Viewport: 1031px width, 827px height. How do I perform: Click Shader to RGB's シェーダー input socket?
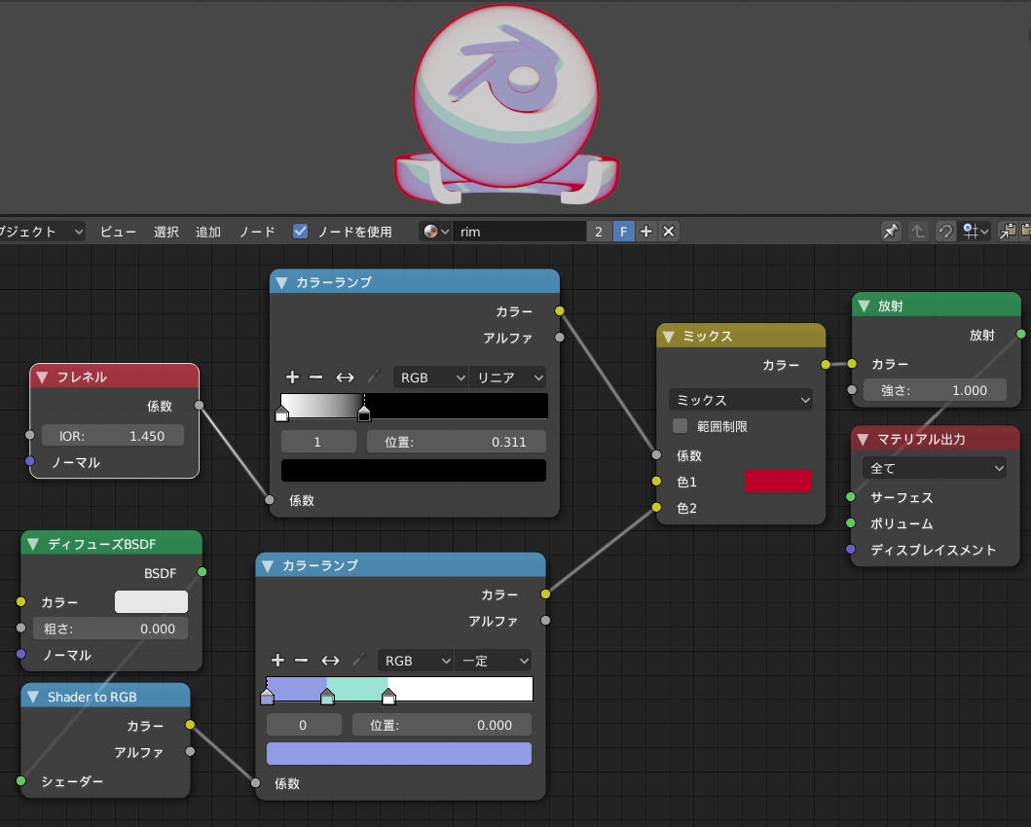(21, 781)
